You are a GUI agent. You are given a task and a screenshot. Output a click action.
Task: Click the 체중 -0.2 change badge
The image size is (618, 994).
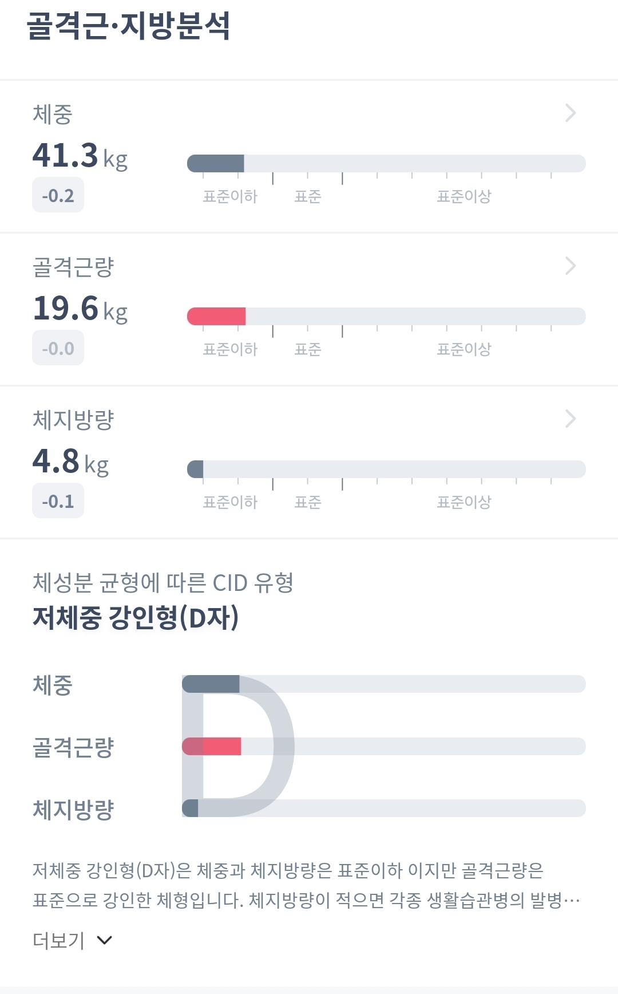(x=58, y=195)
